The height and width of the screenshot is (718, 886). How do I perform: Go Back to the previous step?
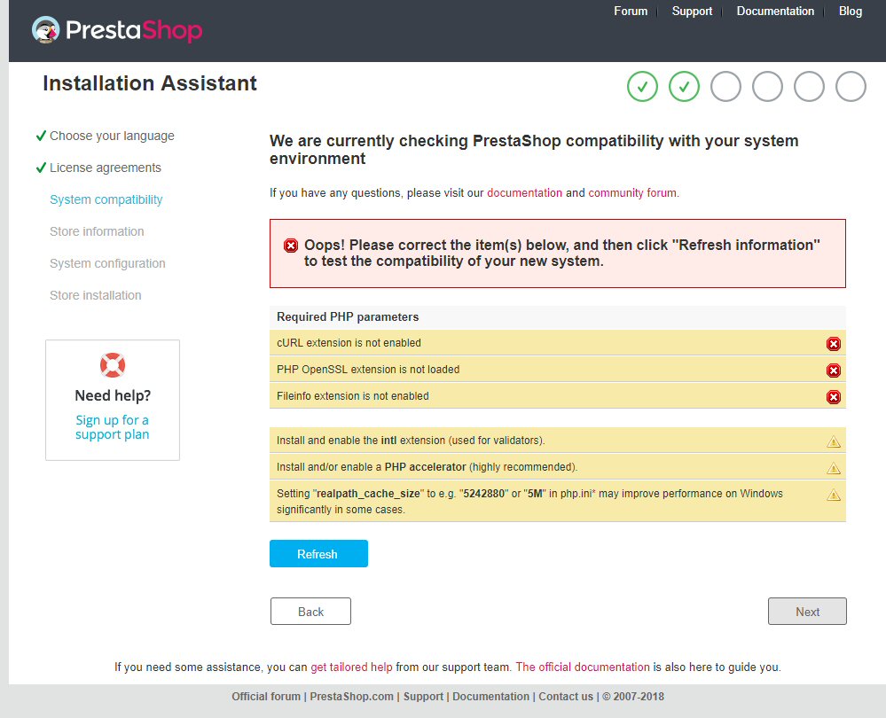pyautogui.click(x=310, y=612)
